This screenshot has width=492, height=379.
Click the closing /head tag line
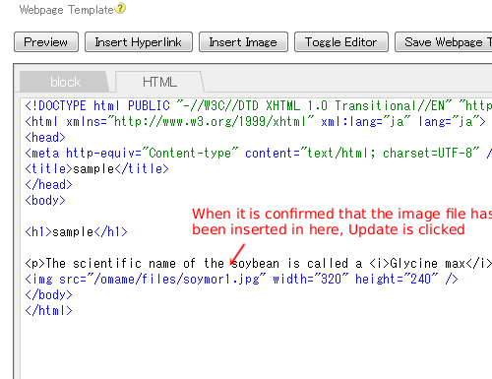[x=48, y=185]
